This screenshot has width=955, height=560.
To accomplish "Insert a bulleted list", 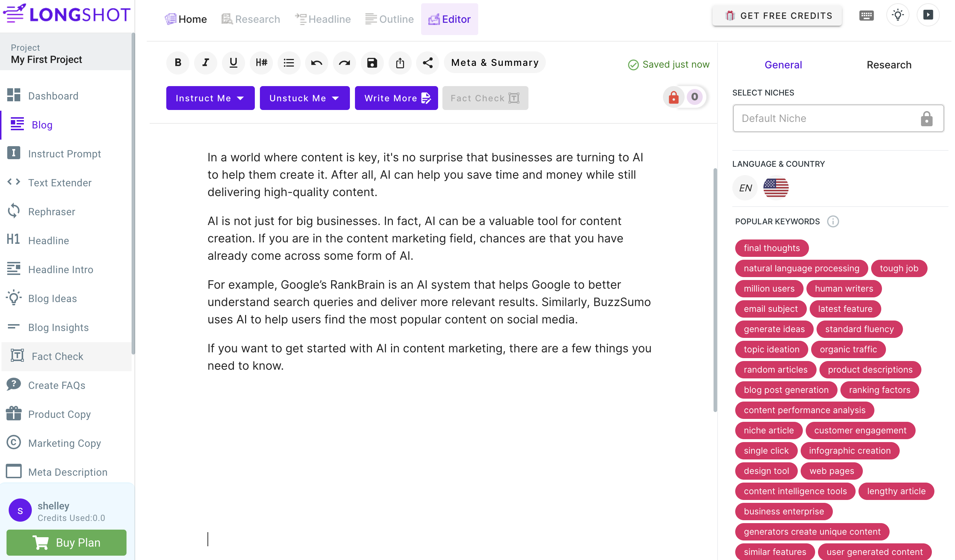I will click(289, 63).
